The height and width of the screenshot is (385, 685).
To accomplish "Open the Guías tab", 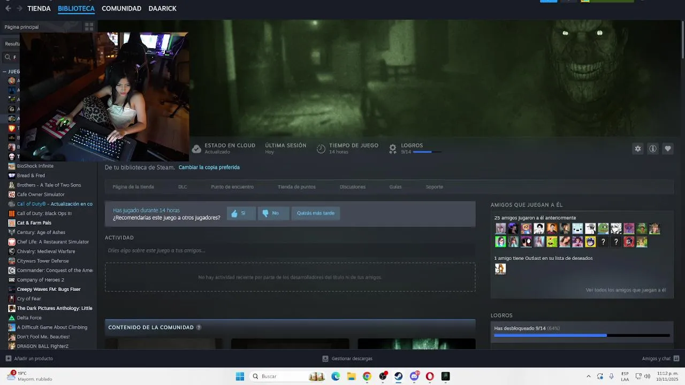I will point(395,187).
